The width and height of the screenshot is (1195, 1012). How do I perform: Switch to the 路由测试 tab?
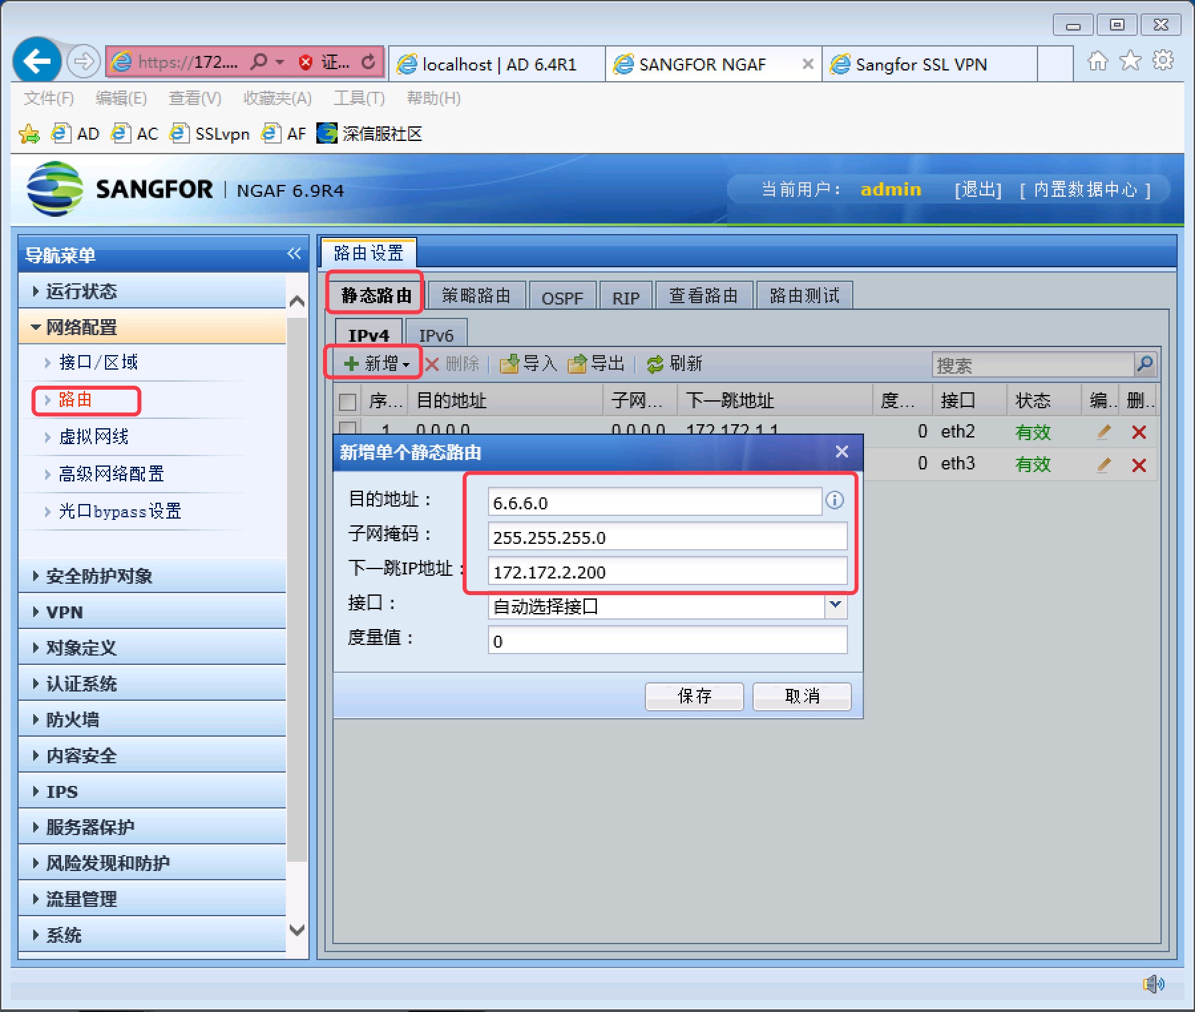coord(804,296)
